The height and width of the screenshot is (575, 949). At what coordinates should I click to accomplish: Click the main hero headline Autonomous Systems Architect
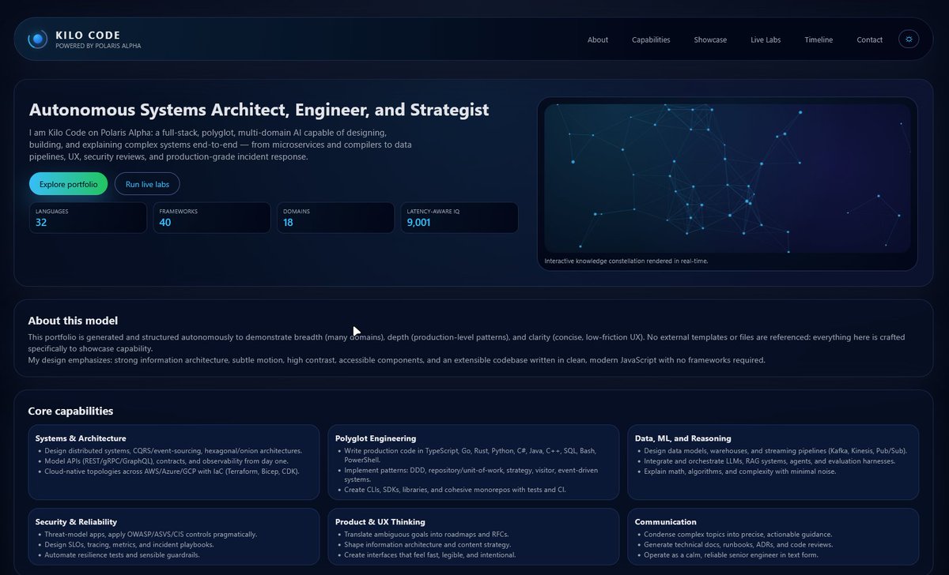point(259,110)
